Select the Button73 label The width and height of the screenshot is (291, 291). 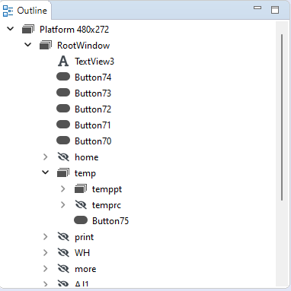93,93
